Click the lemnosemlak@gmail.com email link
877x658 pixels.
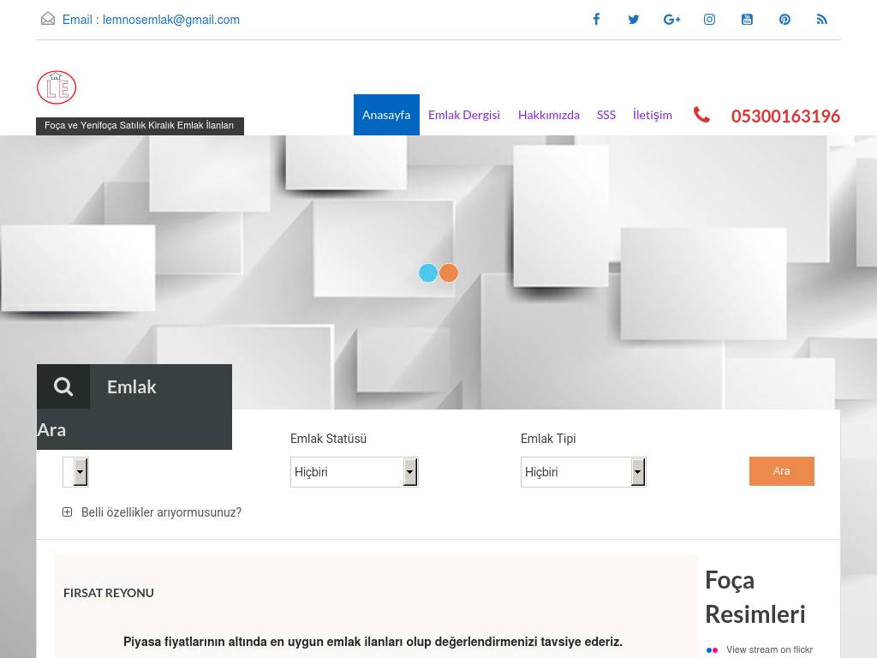coord(170,20)
